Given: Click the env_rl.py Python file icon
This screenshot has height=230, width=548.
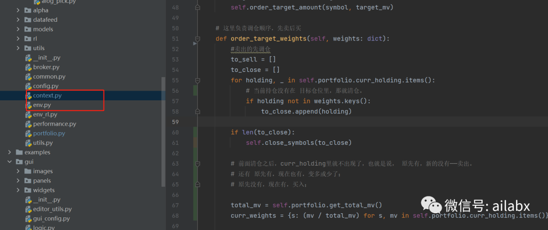Looking at the screenshot, I should tap(28, 114).
